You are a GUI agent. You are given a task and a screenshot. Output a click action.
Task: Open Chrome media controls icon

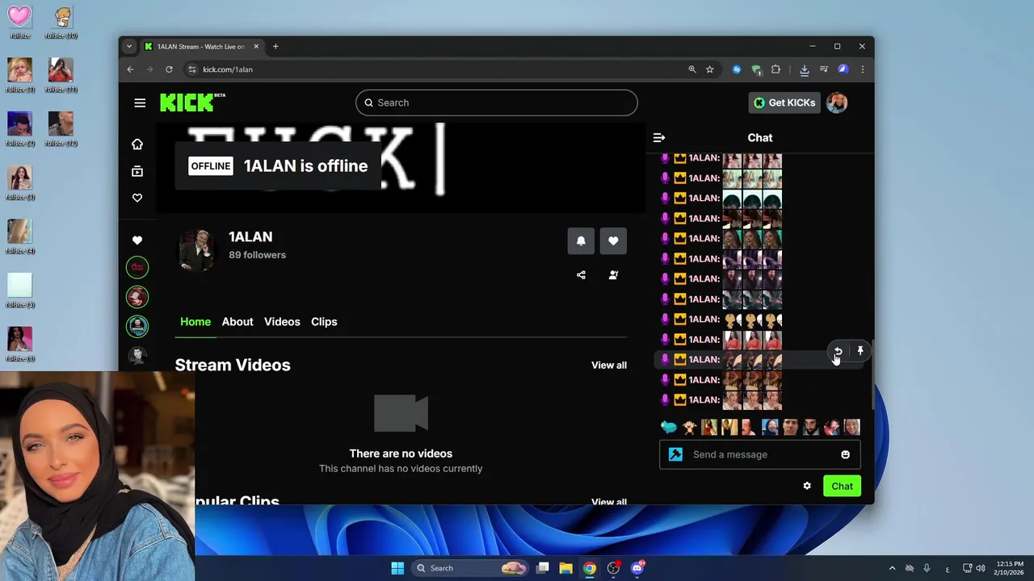[824, 69]
